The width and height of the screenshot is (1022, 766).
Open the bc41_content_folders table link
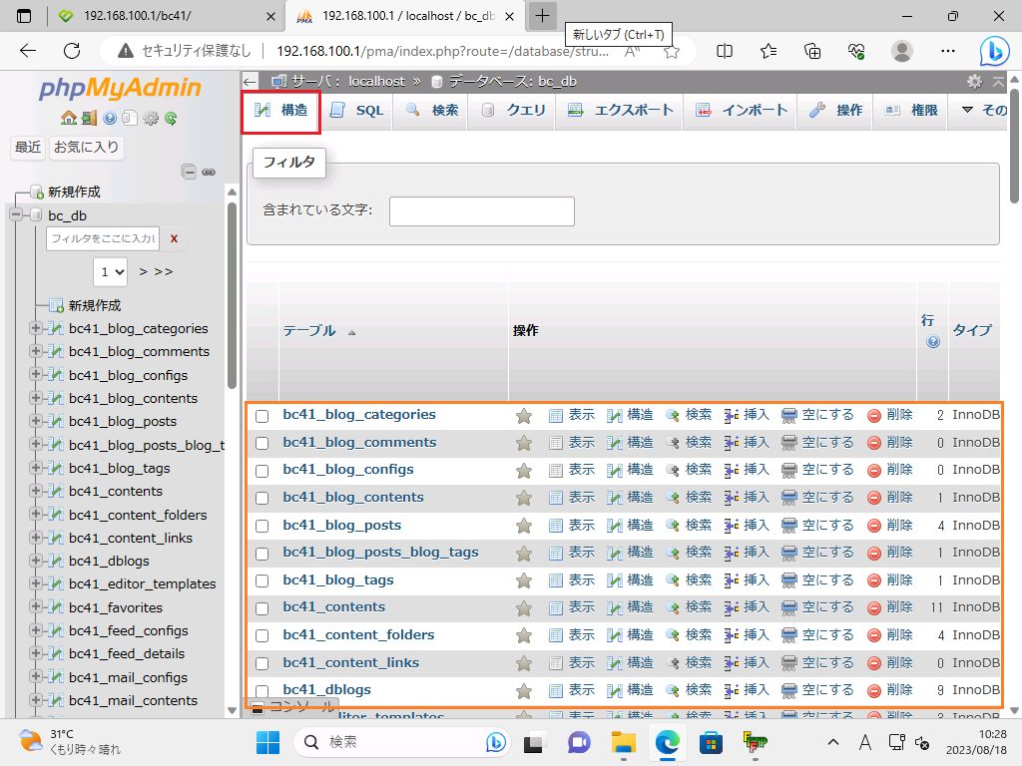pyautogui.click(x=358, y=634)
